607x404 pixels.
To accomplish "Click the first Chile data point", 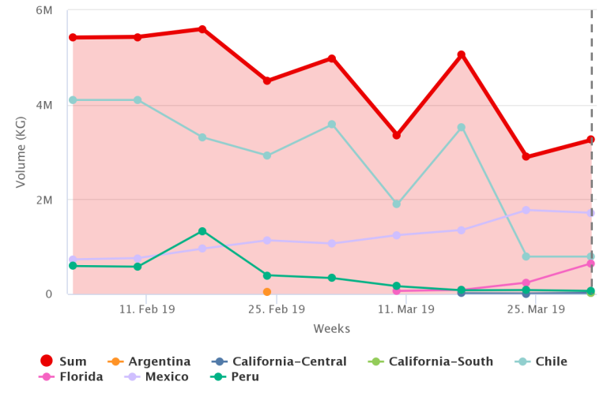I will click(x=73, y=100).
